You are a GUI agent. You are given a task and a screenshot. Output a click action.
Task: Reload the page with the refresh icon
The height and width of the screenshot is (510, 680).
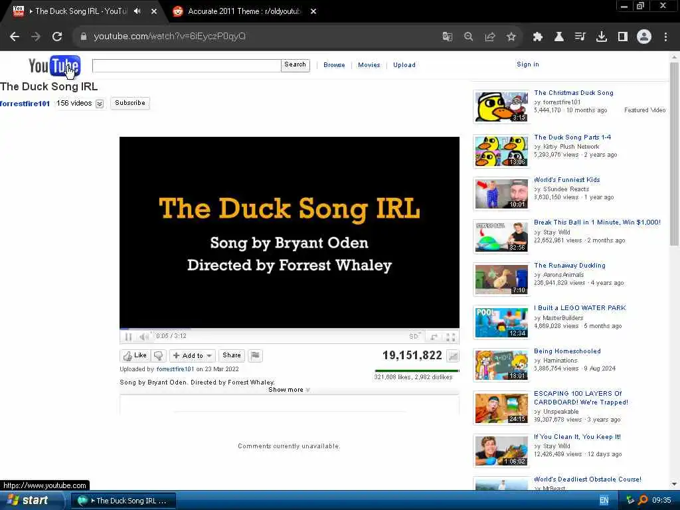tap(57, 37)
